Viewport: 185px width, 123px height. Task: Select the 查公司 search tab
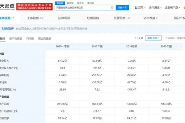point(60,3)
